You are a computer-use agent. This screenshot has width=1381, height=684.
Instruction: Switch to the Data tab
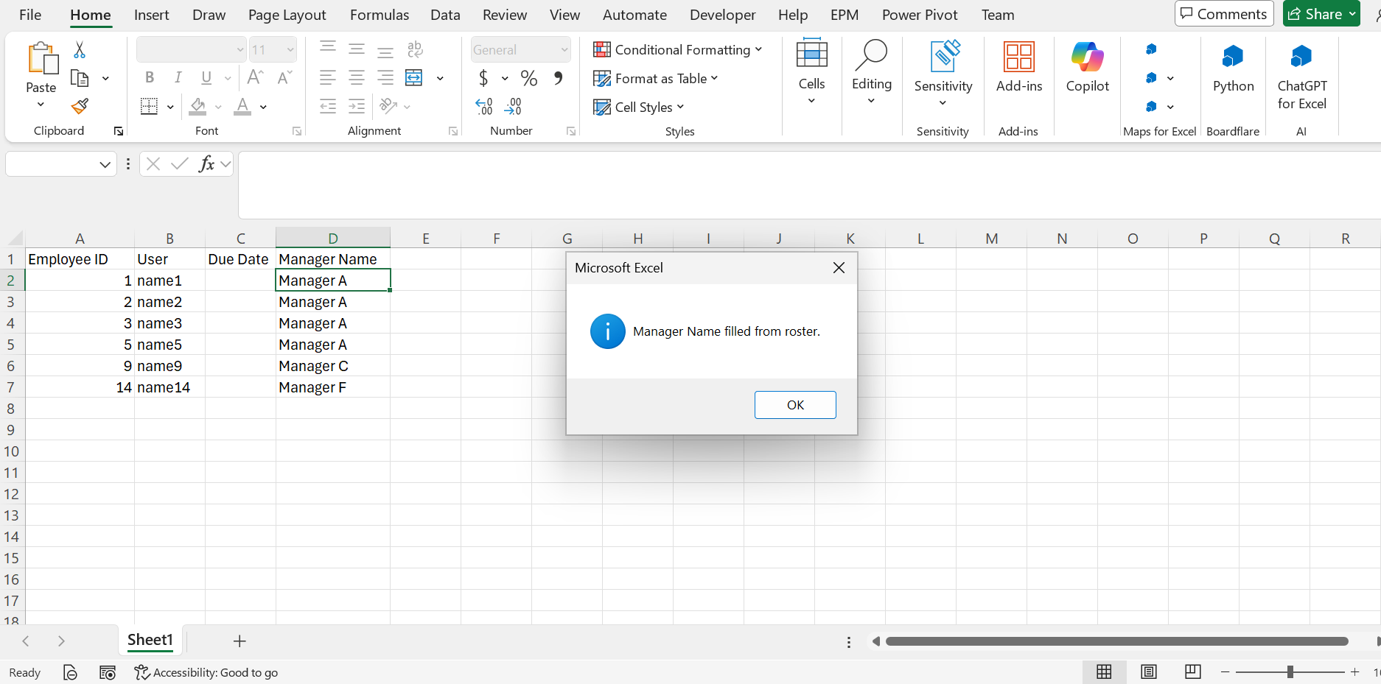click(x=445, y=15)
